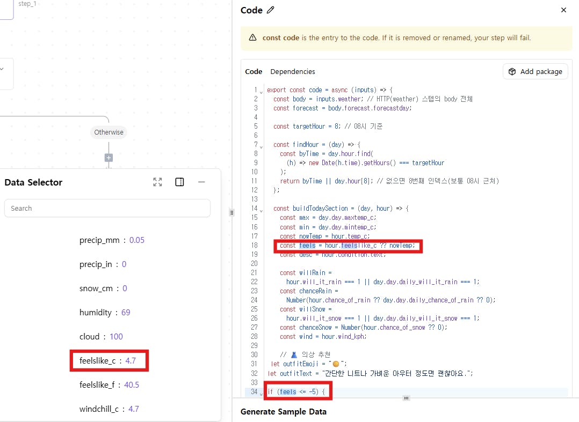Select the feelslike_f : 40.5 data entry
This screenshot has width=579, height=422.
[x=109, y=385]
